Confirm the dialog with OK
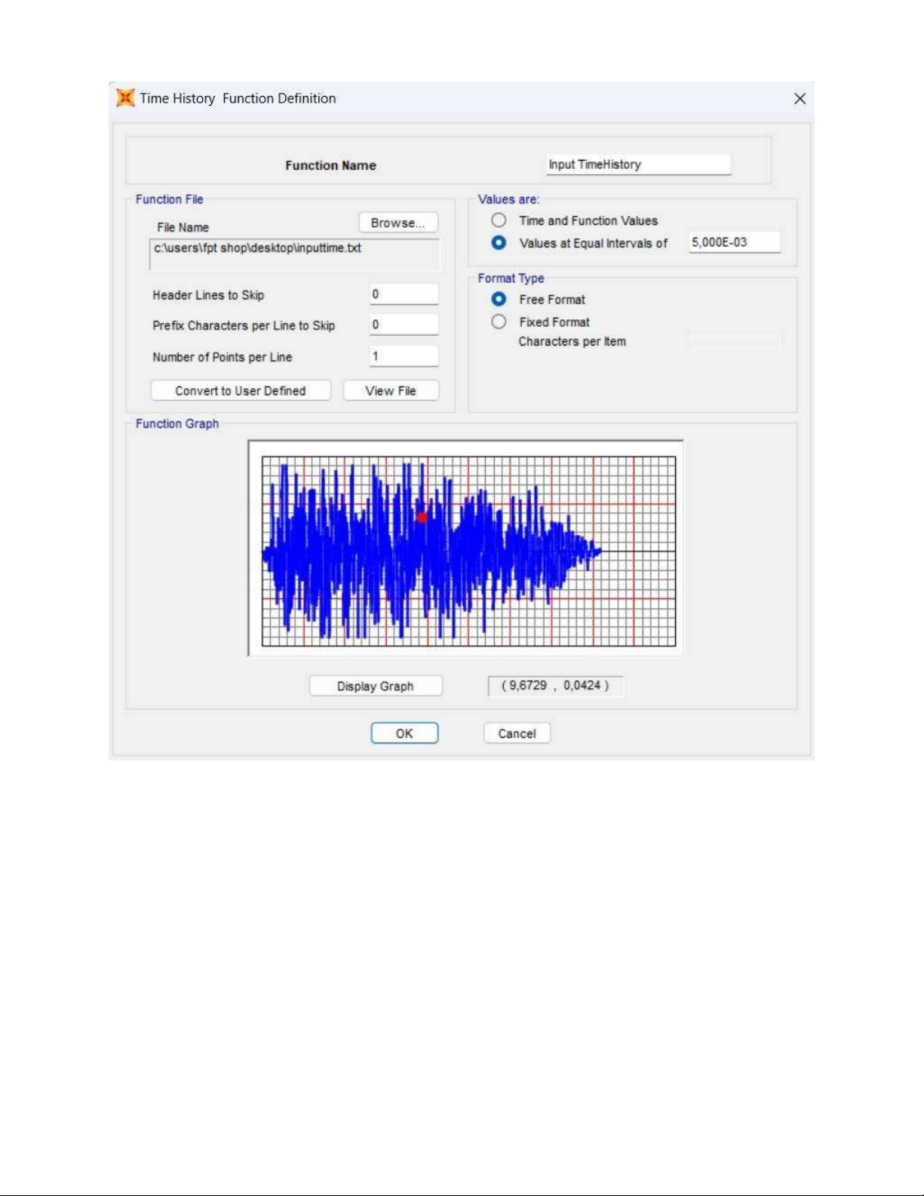Viewport: 924px width, 1196px height. pos(404,733)
